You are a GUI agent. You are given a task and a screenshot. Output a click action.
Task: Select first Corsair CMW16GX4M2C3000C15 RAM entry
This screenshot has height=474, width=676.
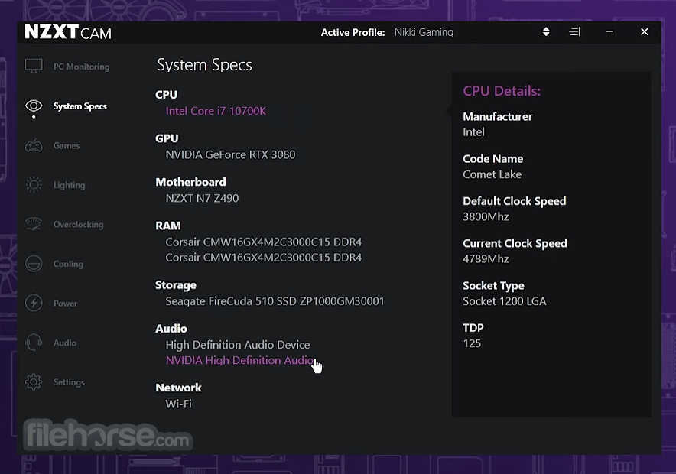263,242
